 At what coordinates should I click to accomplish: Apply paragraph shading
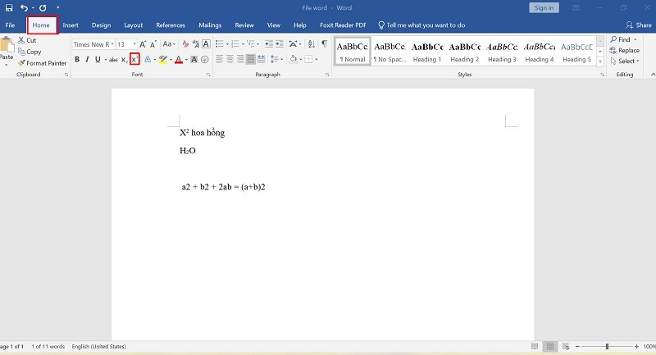(294, 59)
